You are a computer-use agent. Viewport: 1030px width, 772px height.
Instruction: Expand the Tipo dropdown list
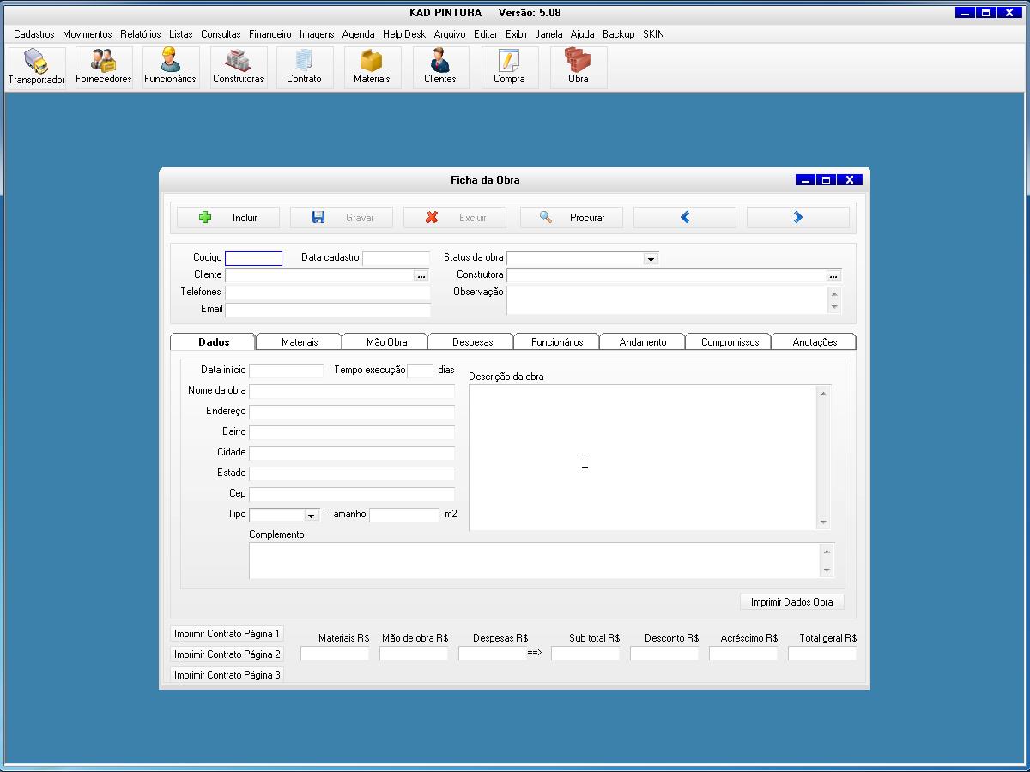(x=311, y=516)
